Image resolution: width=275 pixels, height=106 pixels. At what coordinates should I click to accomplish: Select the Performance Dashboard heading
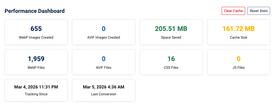pyautogui.click(x=35, y=11)
